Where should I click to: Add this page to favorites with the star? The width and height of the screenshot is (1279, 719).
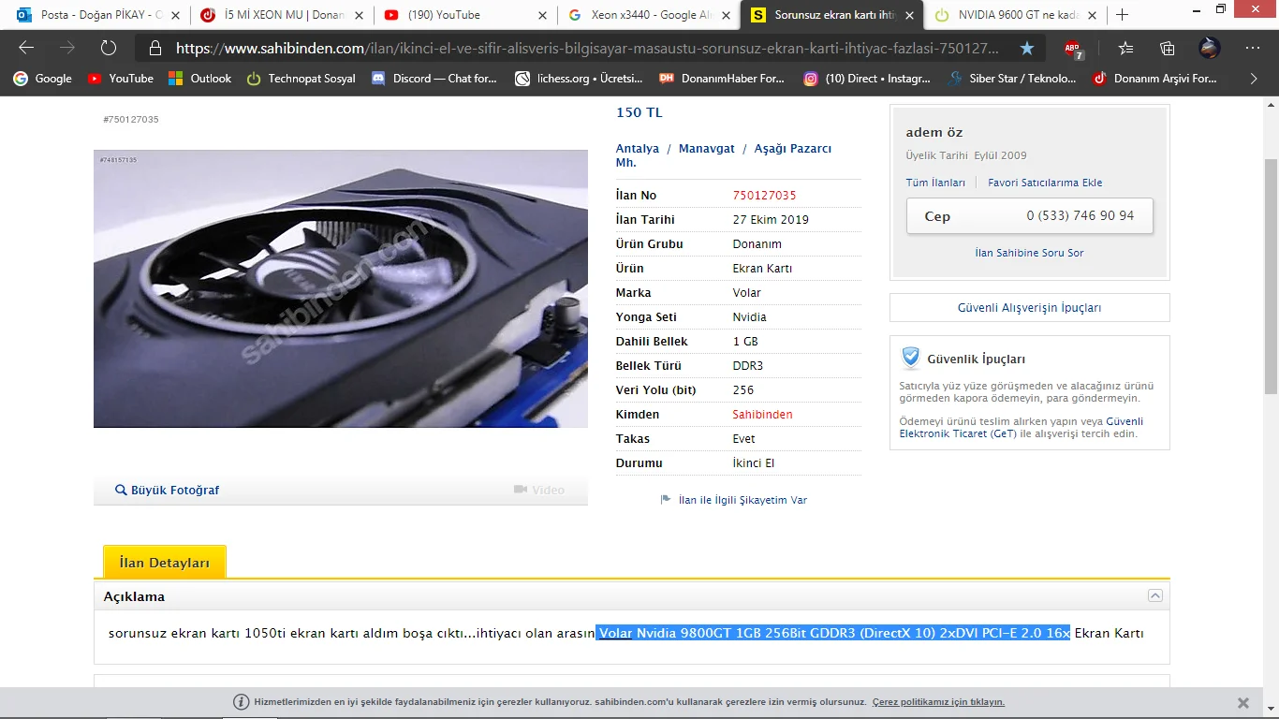tap(1027, 48)
